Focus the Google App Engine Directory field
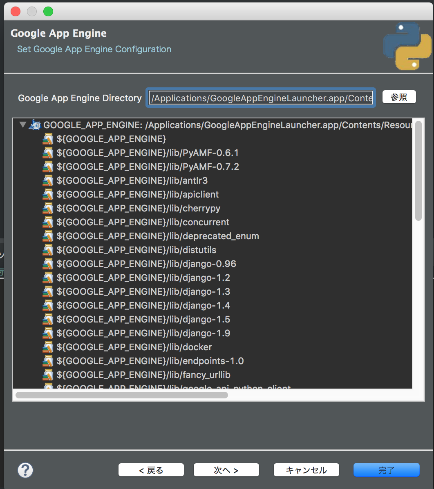 coord(261,98)
